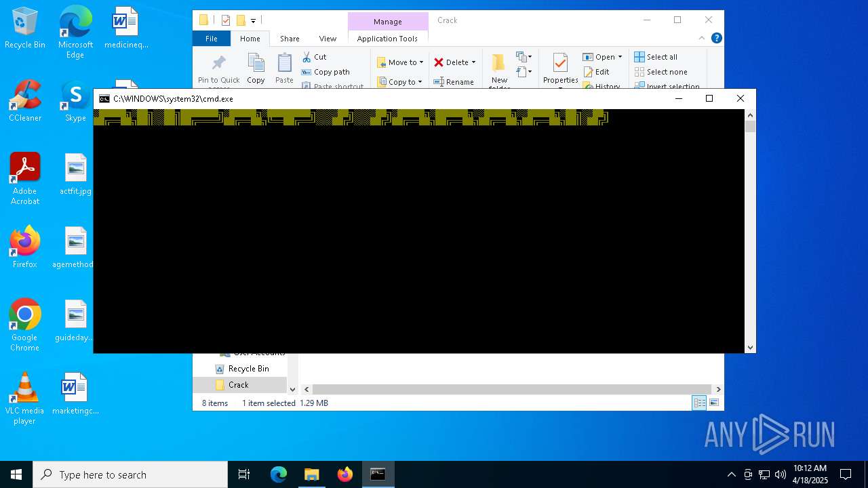This screenshot has width=868, height=488.
Task: Show hidden system tray icons
Action: pyautogui.click(x=731, y=474)
